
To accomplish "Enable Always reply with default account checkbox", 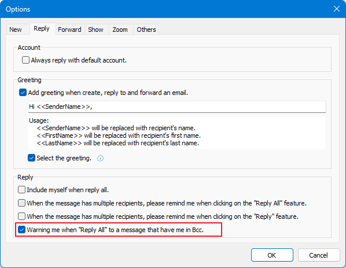I will click(x=25, y=60).
